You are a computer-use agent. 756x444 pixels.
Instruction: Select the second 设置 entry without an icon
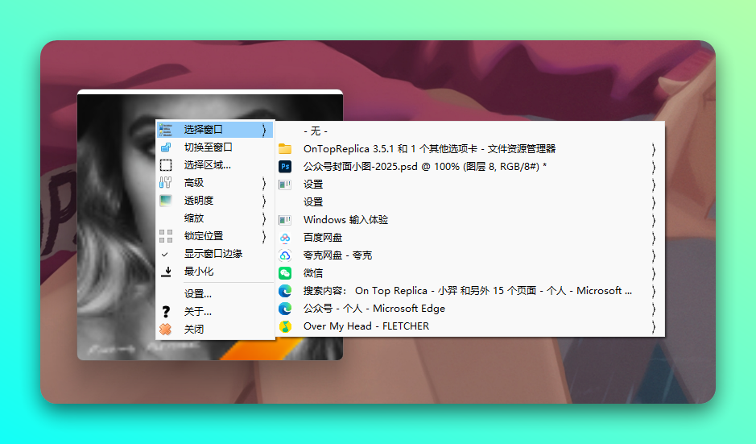[469, 202]
